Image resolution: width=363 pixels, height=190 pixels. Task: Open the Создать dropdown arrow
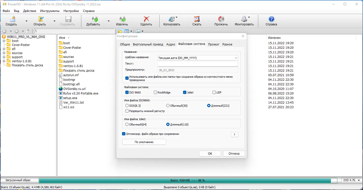26,21
